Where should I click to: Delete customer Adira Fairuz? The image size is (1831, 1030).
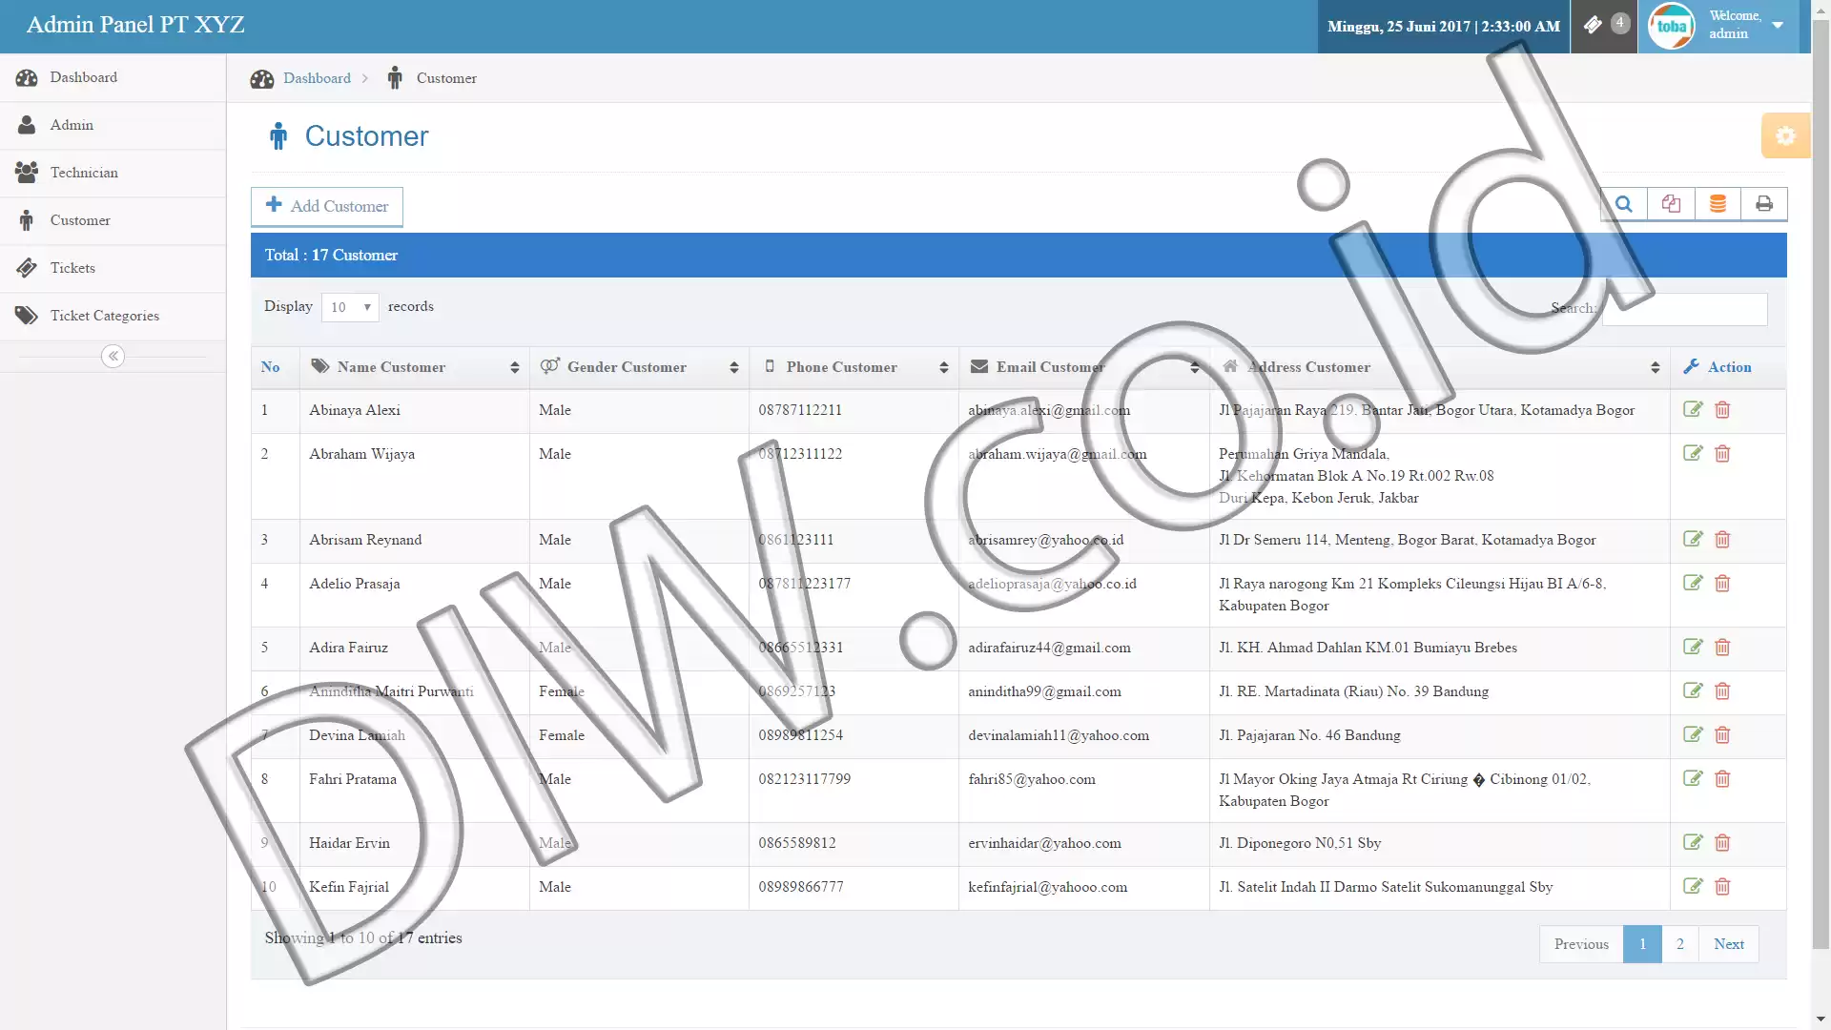(x=1722, y=647)
